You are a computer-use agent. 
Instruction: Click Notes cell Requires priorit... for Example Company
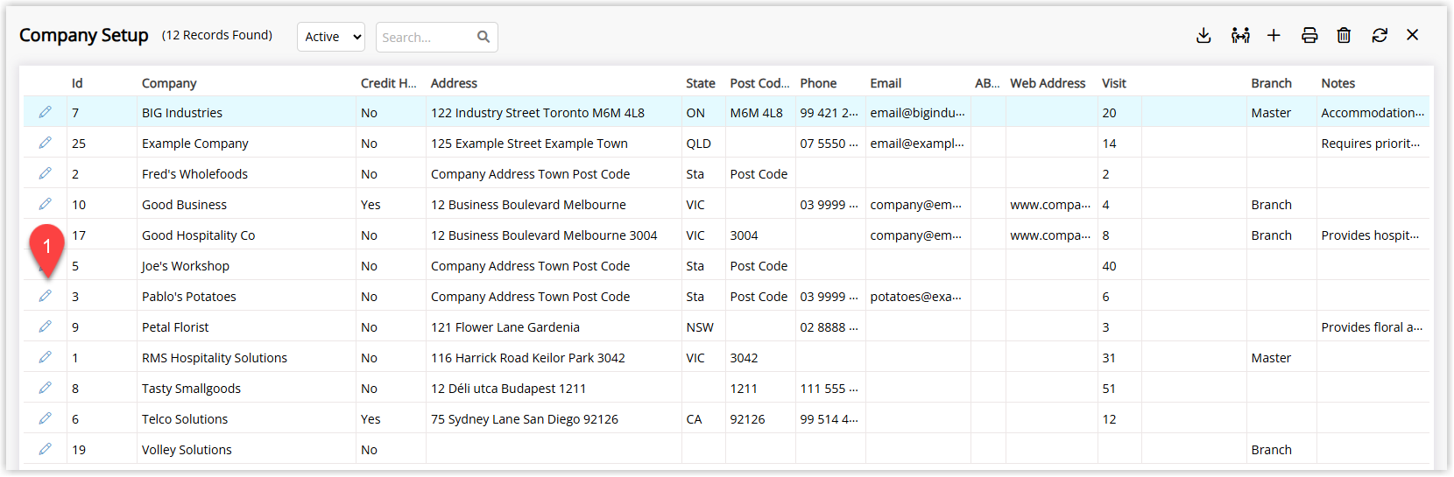(x=1371, y=144)
